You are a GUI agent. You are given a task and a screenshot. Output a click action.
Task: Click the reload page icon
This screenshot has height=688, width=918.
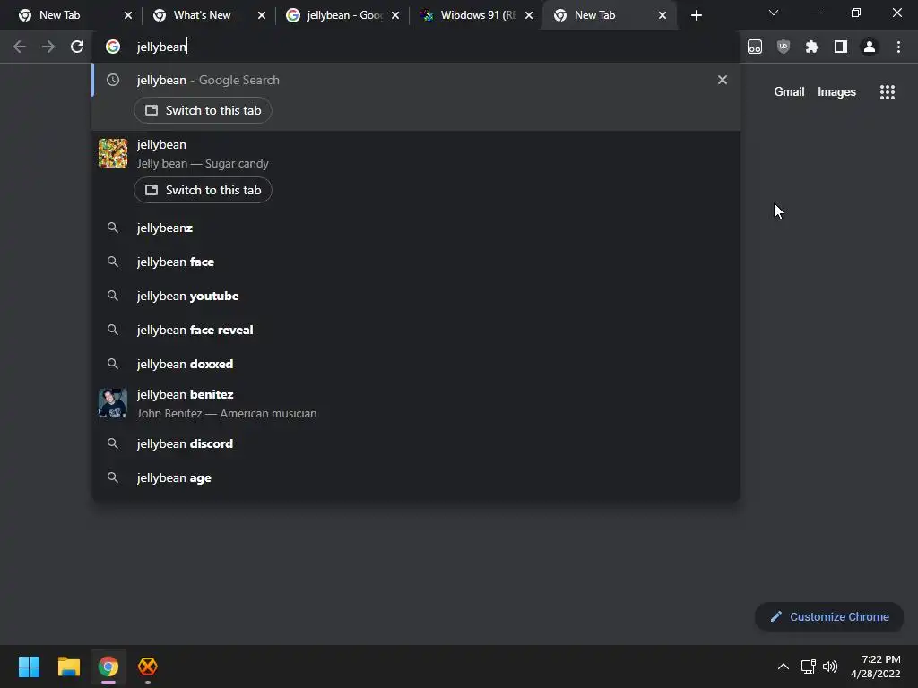coord(77,47)
